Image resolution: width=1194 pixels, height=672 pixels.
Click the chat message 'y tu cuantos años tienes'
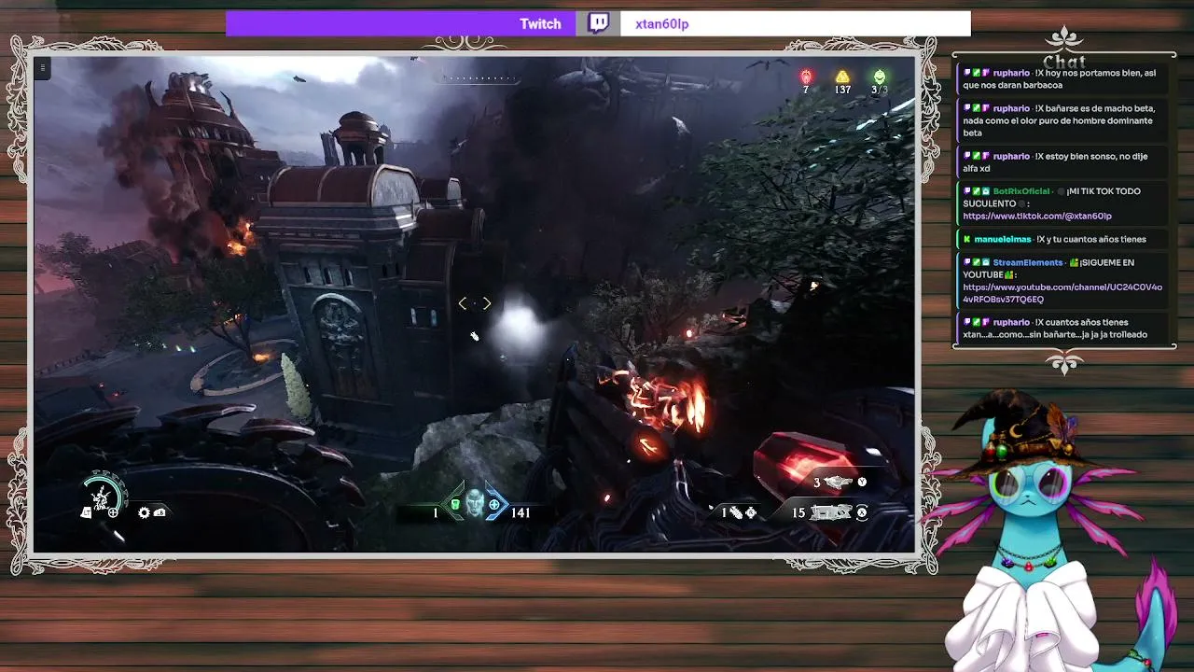[x=1064, y=240]
